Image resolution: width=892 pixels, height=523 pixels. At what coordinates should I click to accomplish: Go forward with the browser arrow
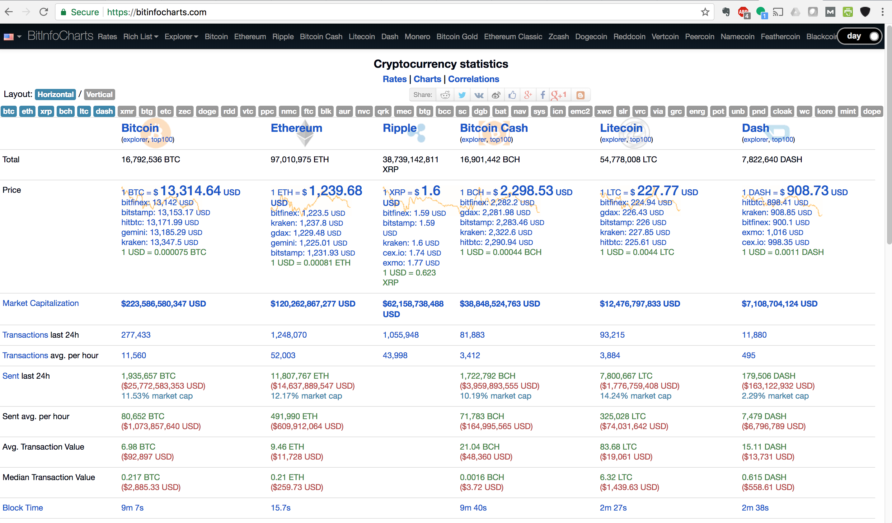point(26,12)
